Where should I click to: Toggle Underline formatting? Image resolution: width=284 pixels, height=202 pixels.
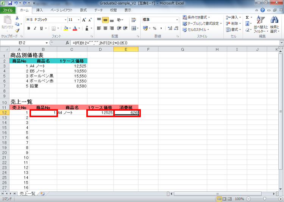click(42, 28)
